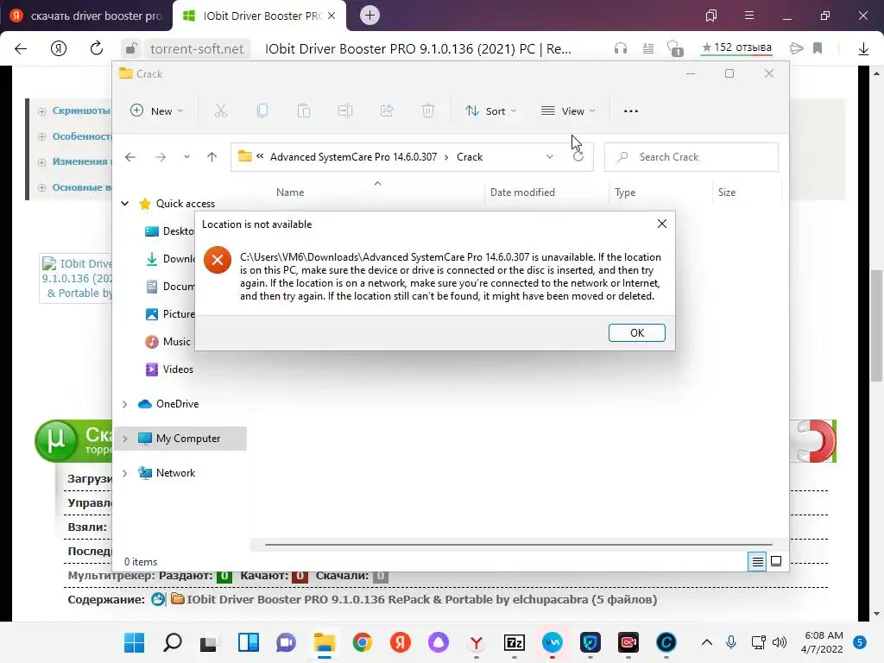Open the View dropdown
This screenshot has width=884, height=663.
point(568,111)
